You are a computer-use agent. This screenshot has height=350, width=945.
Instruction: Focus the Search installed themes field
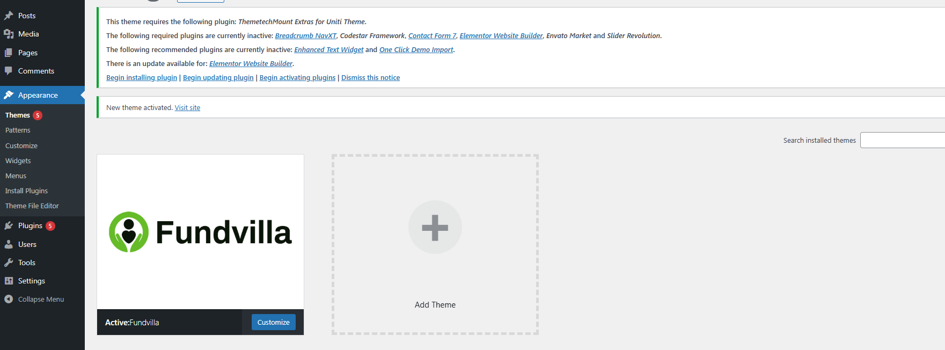click(902, 140)
